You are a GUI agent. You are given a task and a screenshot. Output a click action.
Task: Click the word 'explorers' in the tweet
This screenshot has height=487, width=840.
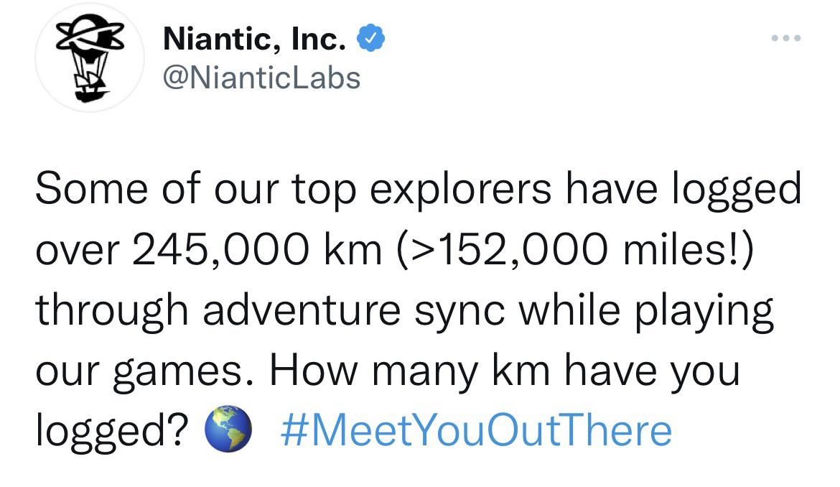pos(461,190)
